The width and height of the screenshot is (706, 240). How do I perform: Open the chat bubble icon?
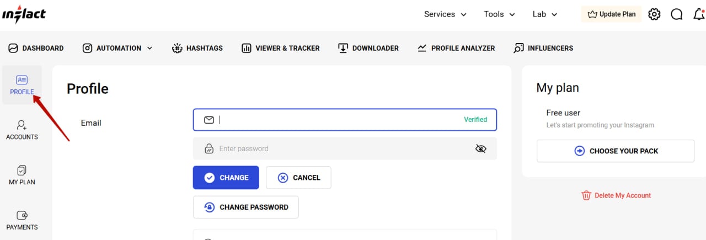[x=677, y=14]
